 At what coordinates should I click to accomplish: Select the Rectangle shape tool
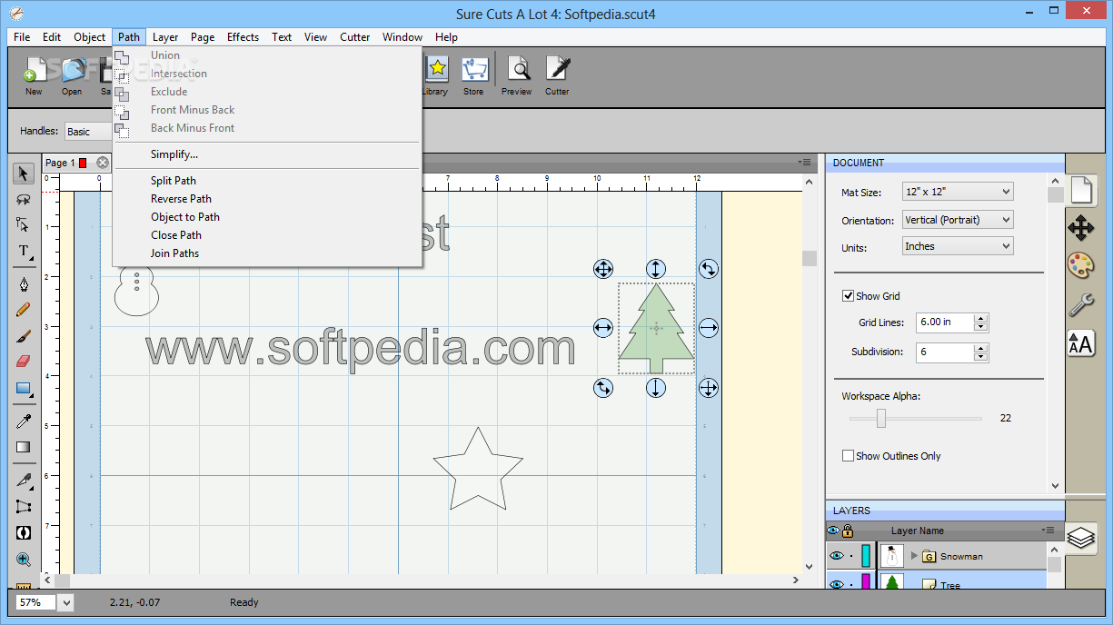[x=24, y=389]
